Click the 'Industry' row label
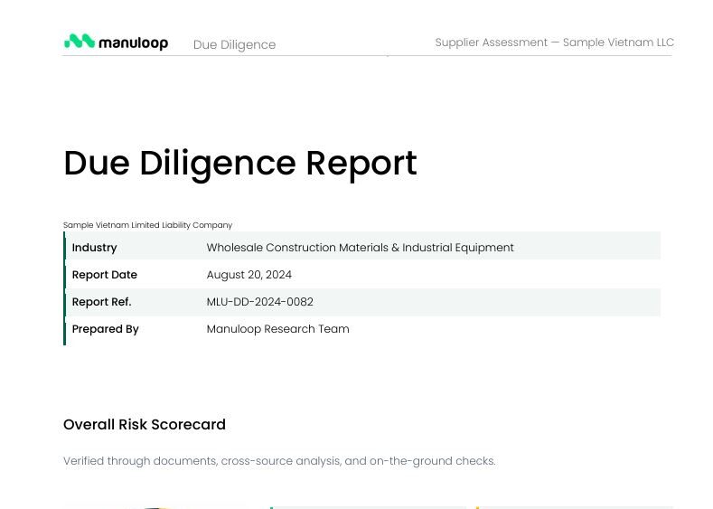The image size is (713, 509). point(95,248)
